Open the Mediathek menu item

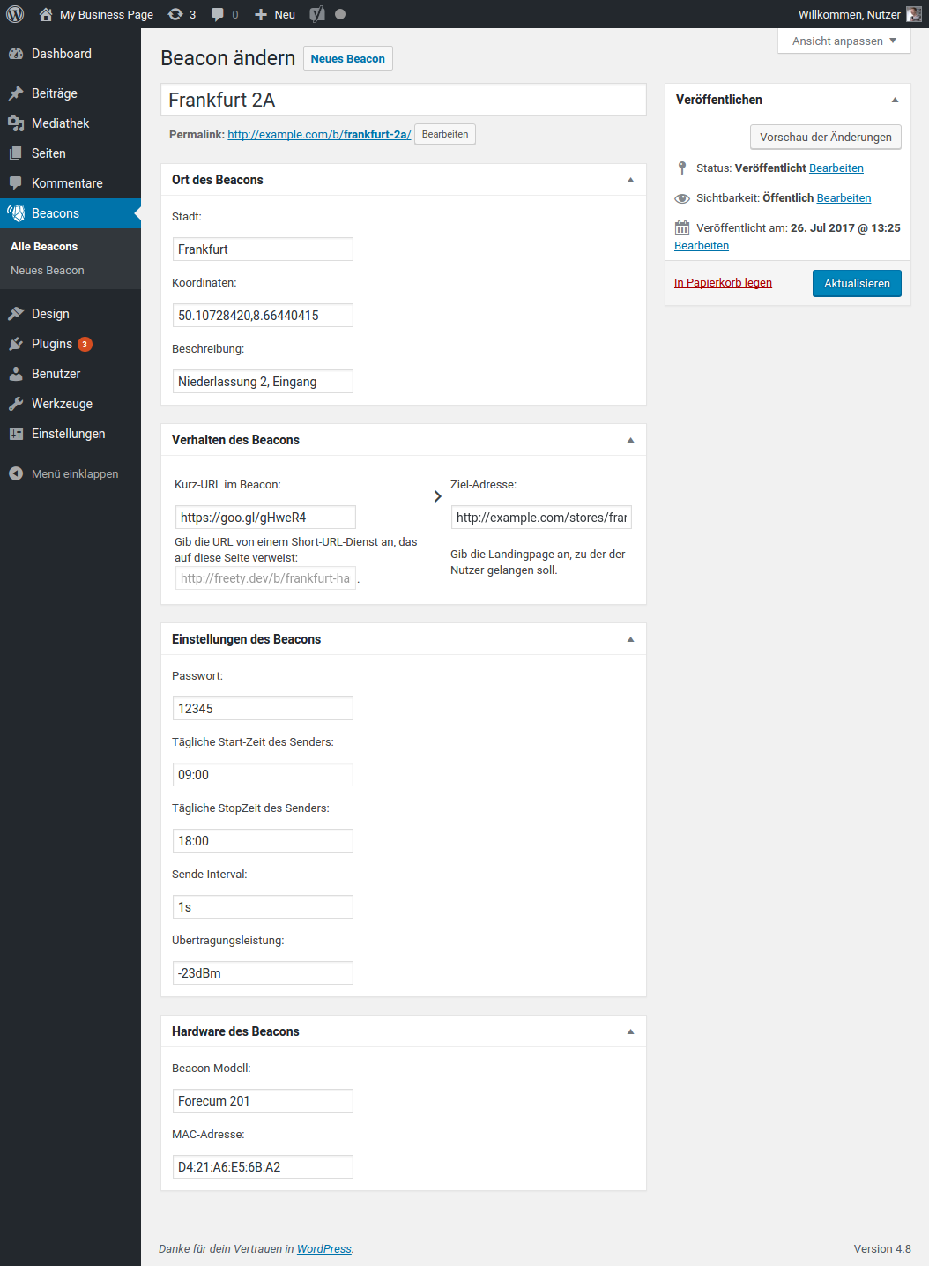pyautogui.click(x=60, y=123)
